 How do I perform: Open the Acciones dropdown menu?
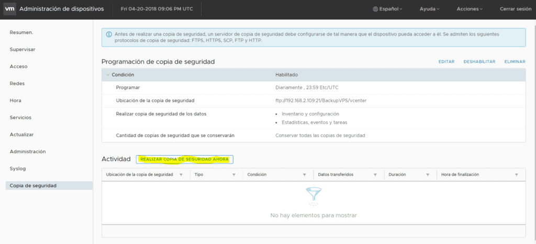(470, 9)
